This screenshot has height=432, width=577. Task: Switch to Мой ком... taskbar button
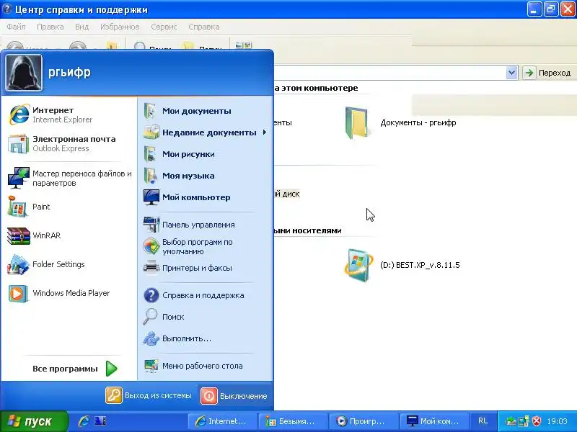click(x=434, y=421)
